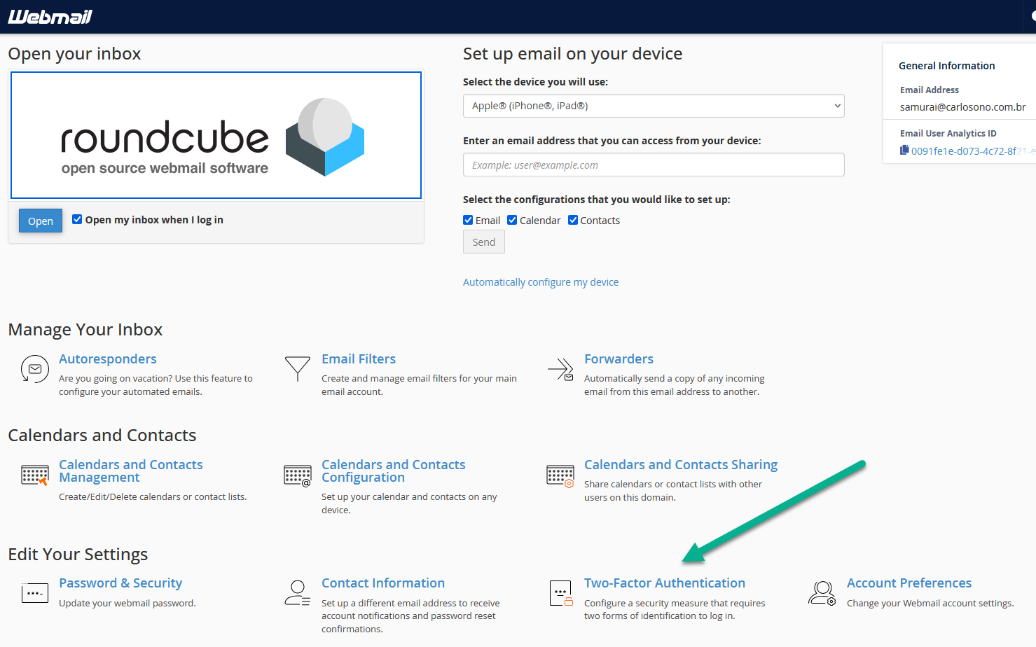Click the Forwarders arrow icon
The width and height of the screenshot is (1036, 647).
(x=560, y=369)
